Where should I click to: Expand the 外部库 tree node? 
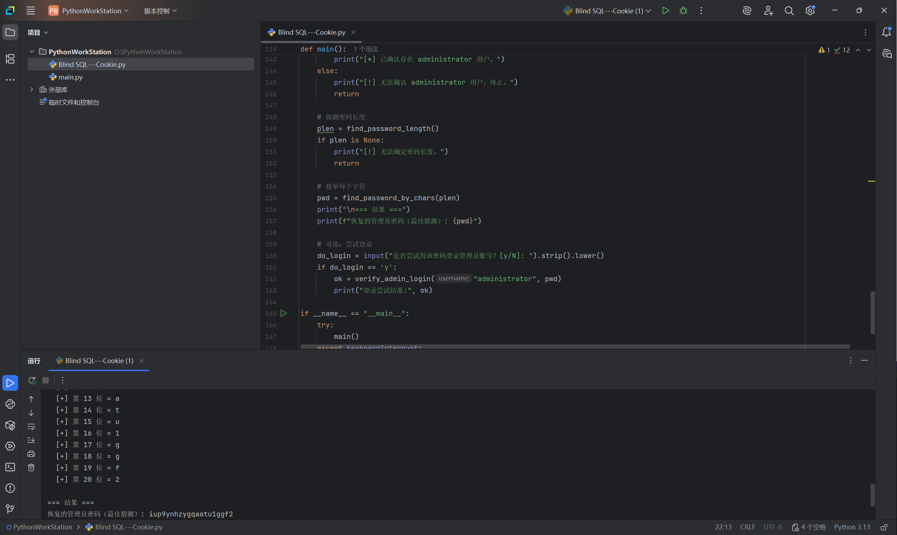tap(32, 89)
